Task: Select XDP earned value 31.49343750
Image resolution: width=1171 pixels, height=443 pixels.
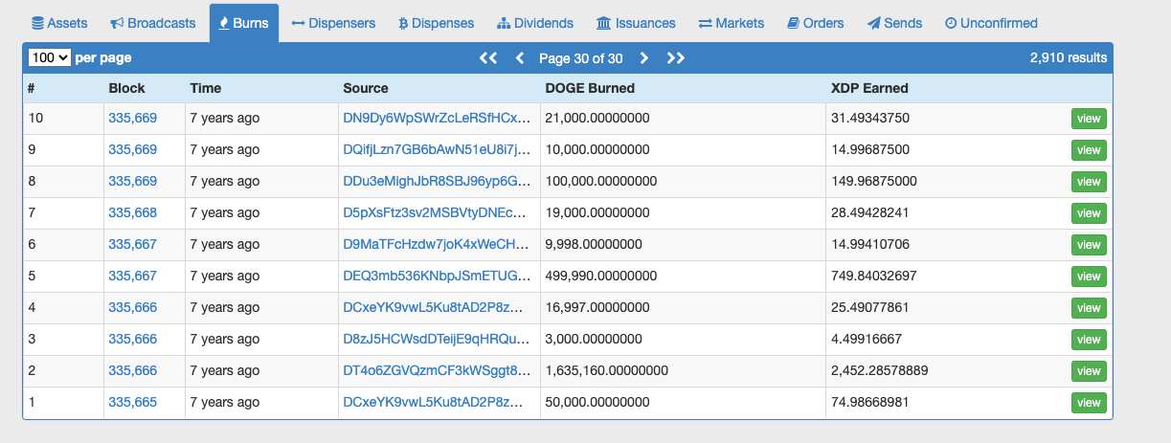Action: point(870,119)
